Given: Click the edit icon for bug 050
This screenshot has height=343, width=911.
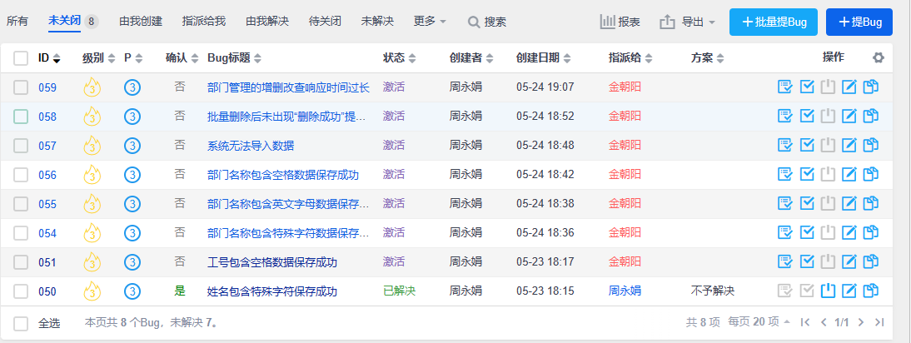Looking at the screenshot, I should tap(849, 291).
